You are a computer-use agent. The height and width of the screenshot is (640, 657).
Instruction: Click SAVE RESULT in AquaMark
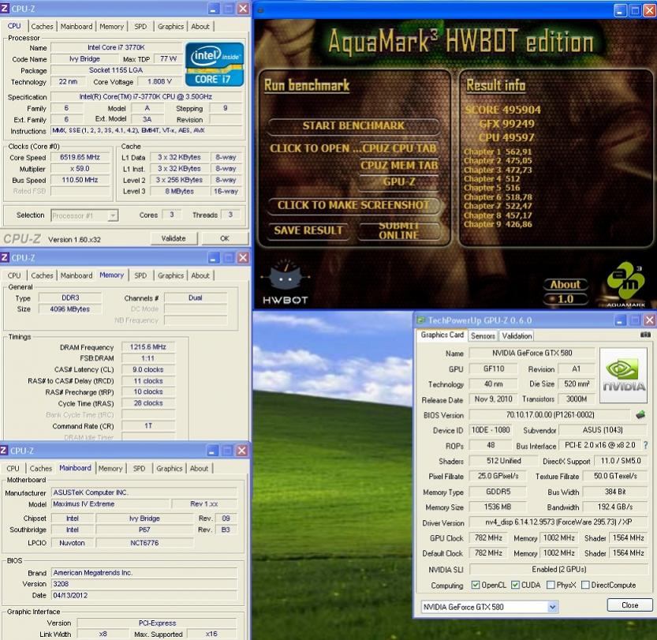pyautogui.click(x=308, y=230)
